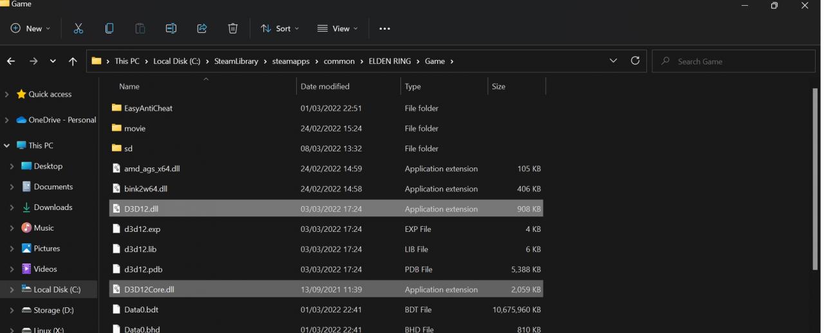
Task: Collapse the This PC tree node
Action: tap(7, 146)
